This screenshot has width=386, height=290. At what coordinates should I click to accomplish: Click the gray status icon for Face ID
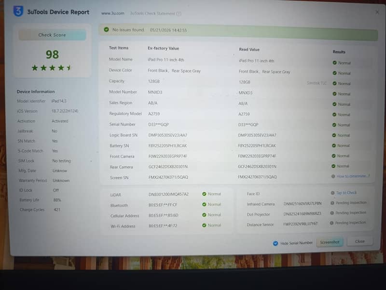tap(332, 193)
